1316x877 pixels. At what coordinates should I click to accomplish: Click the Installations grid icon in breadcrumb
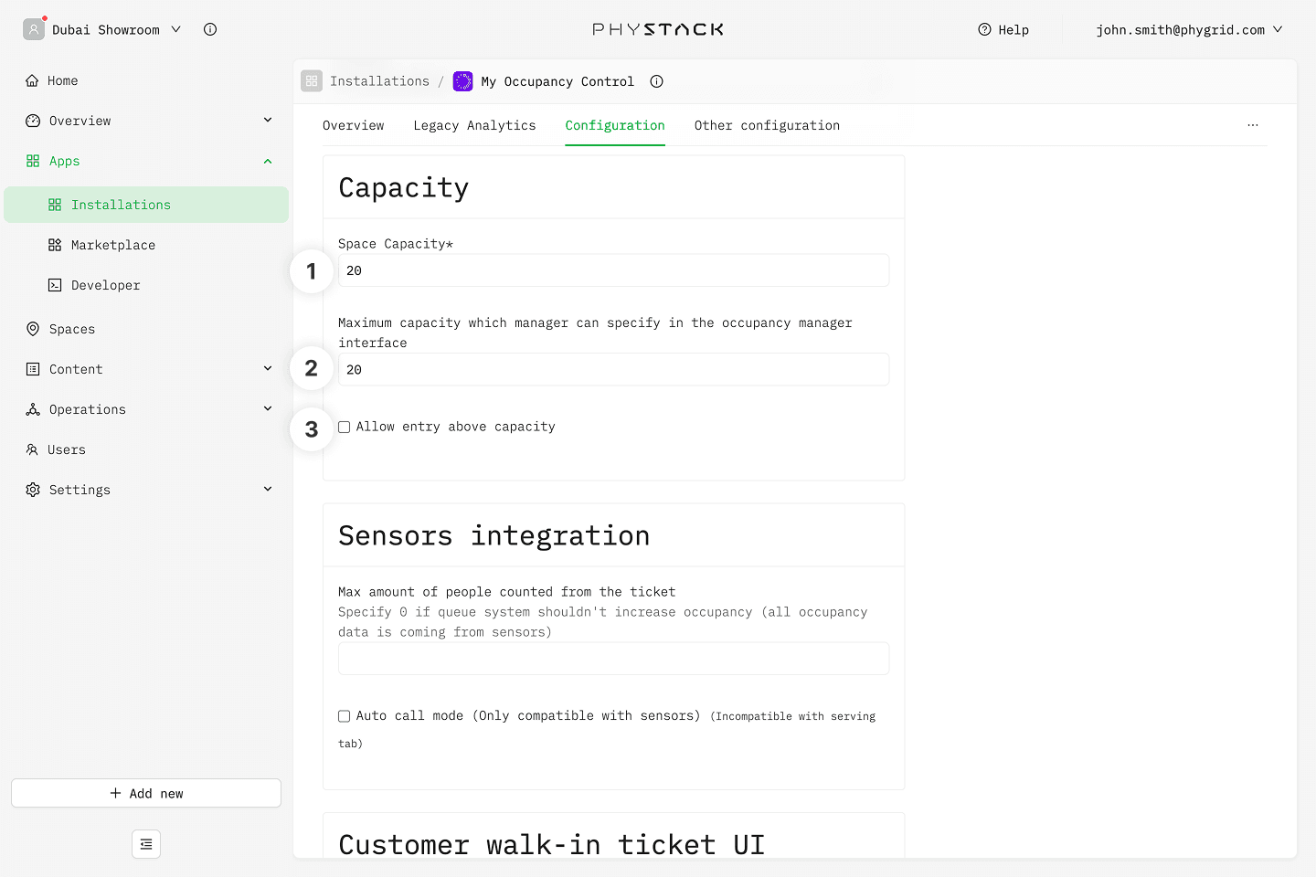[x=312, y=81]
